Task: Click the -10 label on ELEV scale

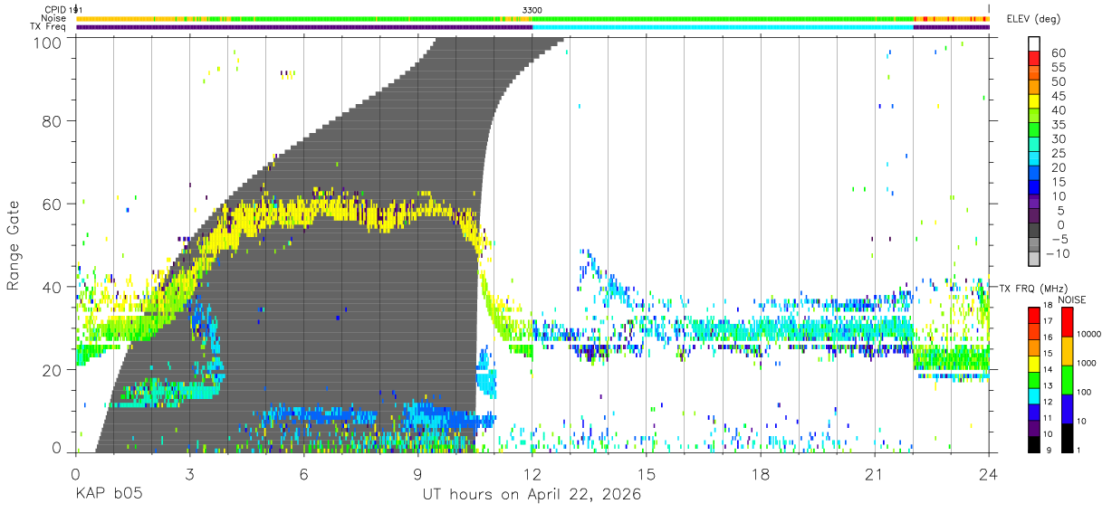Action: tap(1058, 252)
